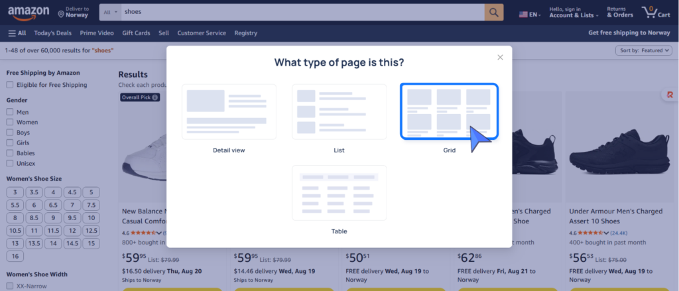Select women's shoe size 8
This screenshot has height=291, width=679.
[x=15, y=218]
